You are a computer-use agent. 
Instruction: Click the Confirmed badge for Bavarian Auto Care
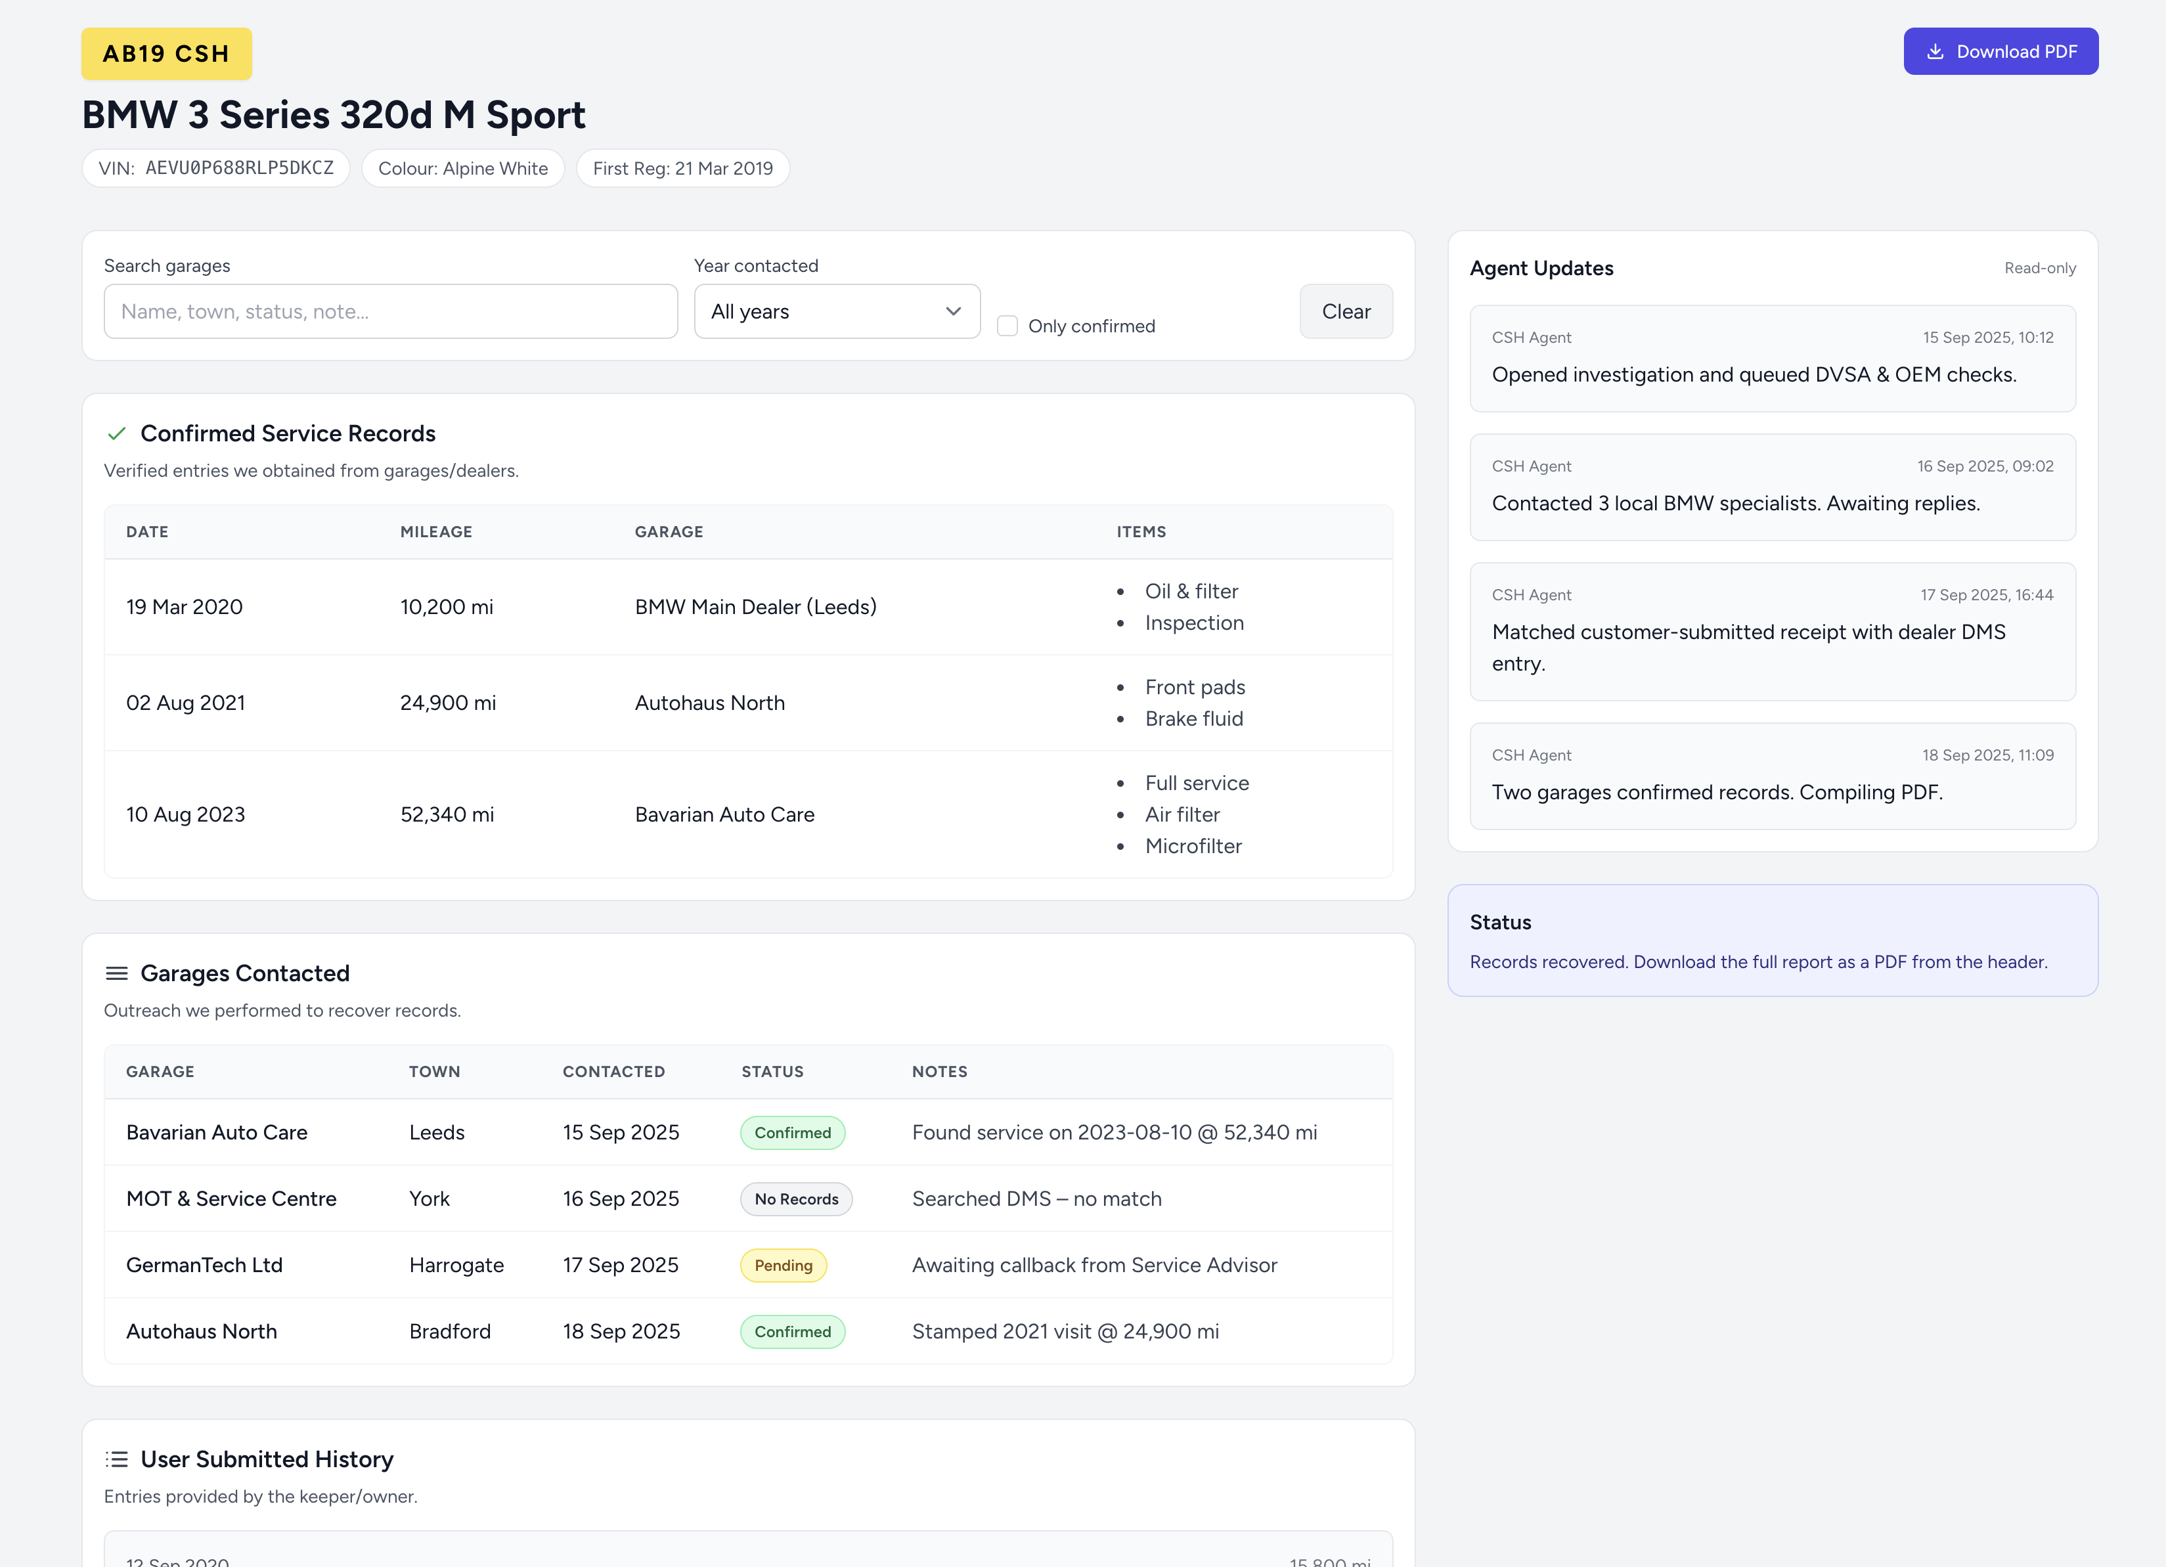(x=791, y=1132)
